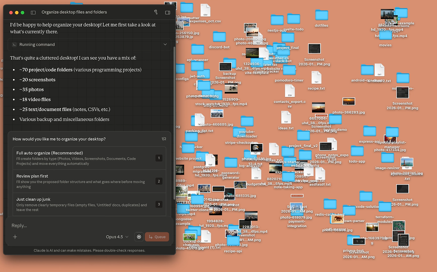
Task: Stop the running response
Action: coord(139,237)
